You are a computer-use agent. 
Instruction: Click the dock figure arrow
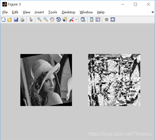point(153,12)
